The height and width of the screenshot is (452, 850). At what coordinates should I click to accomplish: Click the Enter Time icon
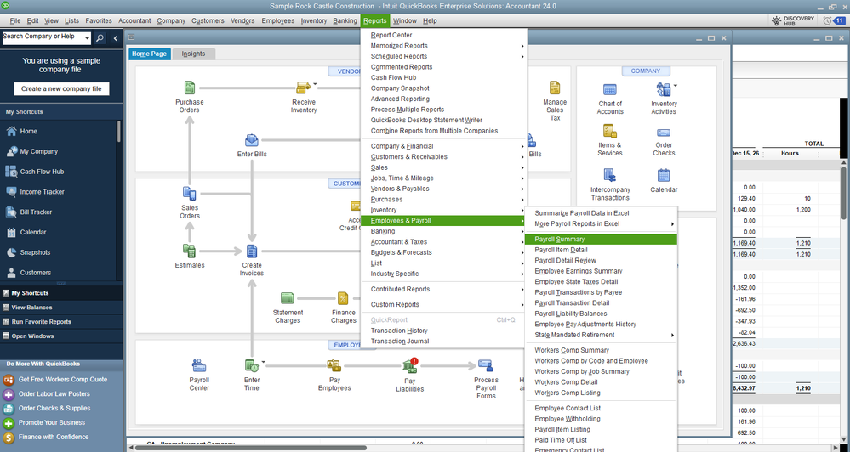point(250,365)
